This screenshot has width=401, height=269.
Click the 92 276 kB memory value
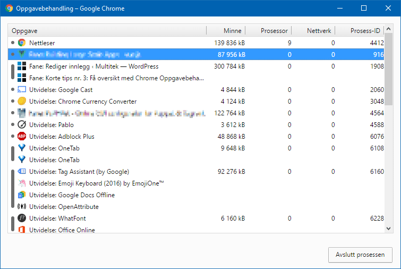(x=232, y=172)
